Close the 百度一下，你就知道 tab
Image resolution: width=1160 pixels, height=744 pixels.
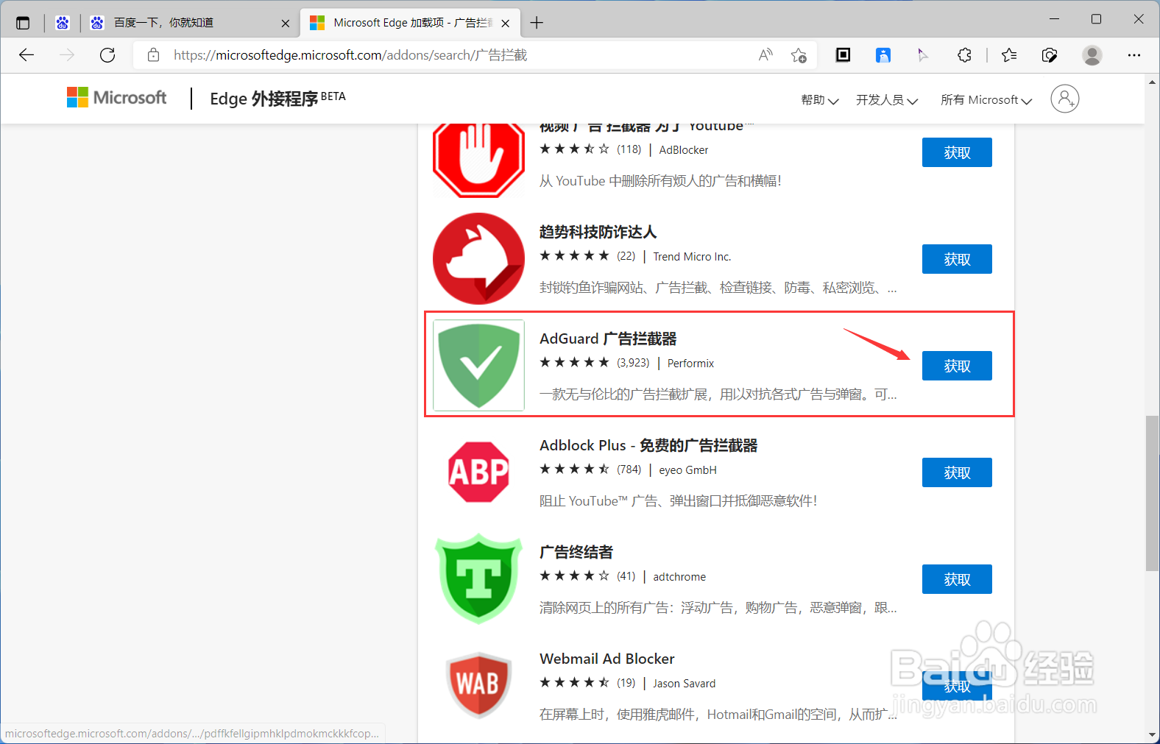(286, 23)
